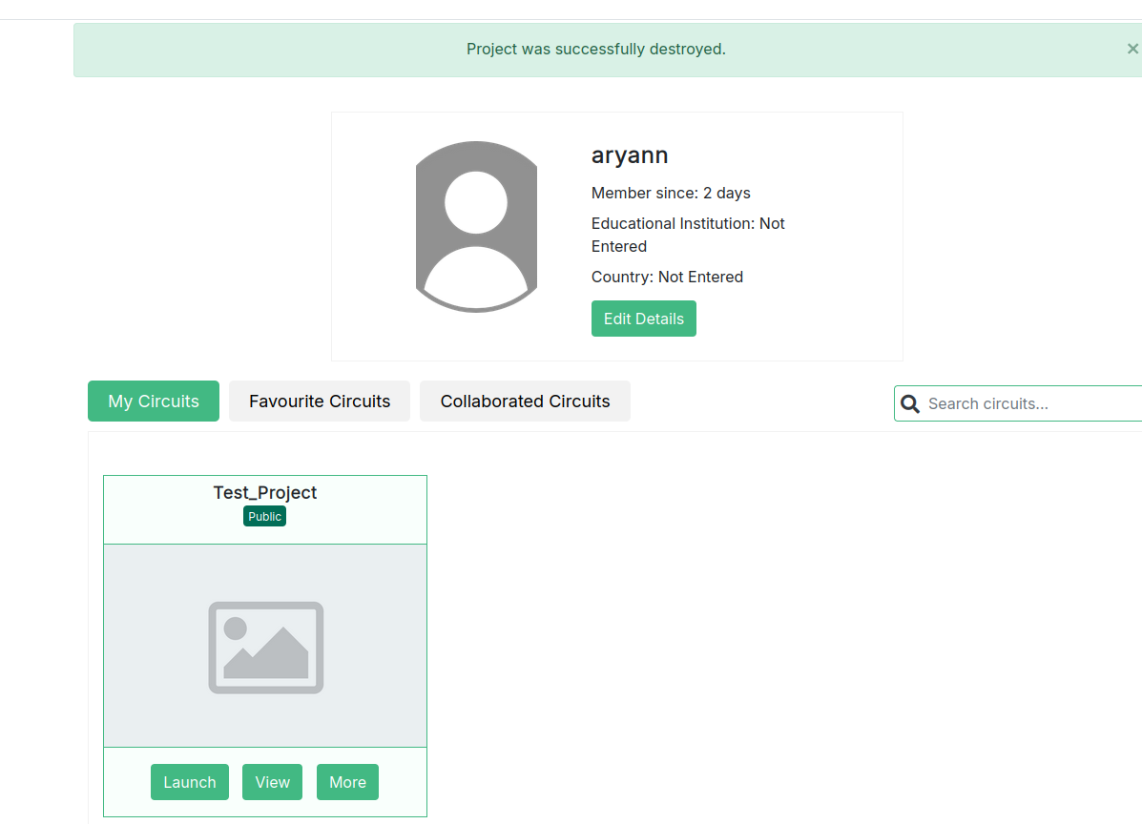Launch the Test_Project circuit
The height and width of the screenshot is (824, 1142).
(x=189, y=781)
